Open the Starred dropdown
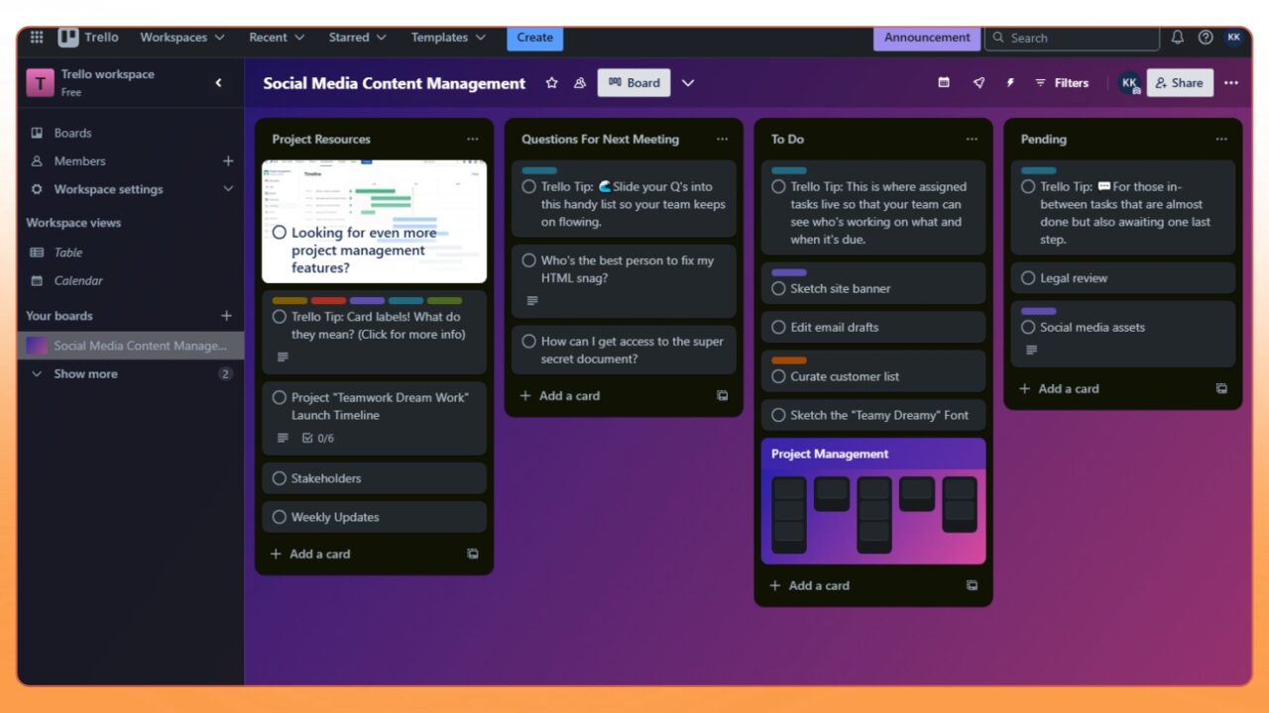Viewport: 1269px width, 713px height. [x=358, y=38]
